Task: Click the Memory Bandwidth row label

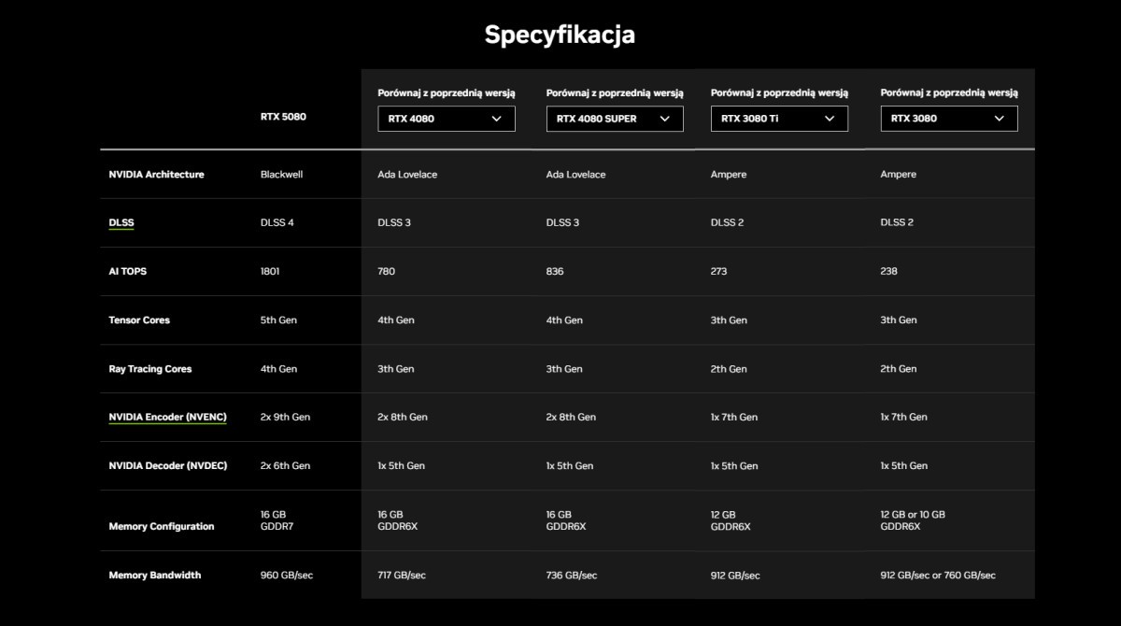Action: (x=154, y=575)
